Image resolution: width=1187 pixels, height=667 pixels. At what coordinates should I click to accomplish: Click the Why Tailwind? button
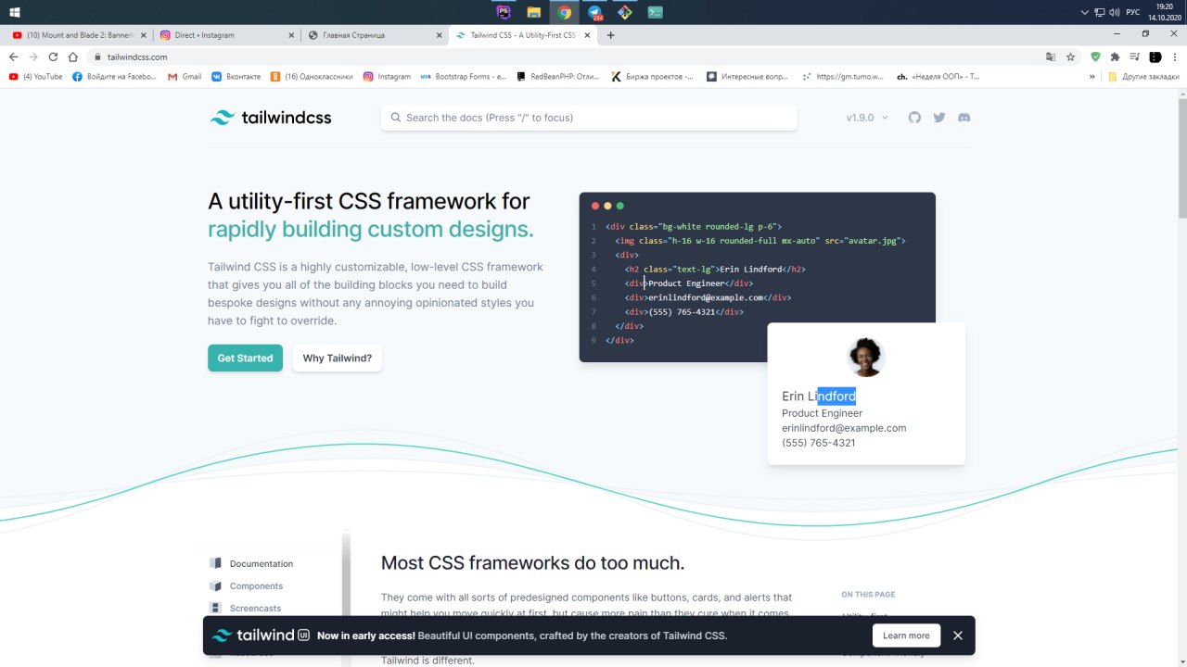[337, 358]
